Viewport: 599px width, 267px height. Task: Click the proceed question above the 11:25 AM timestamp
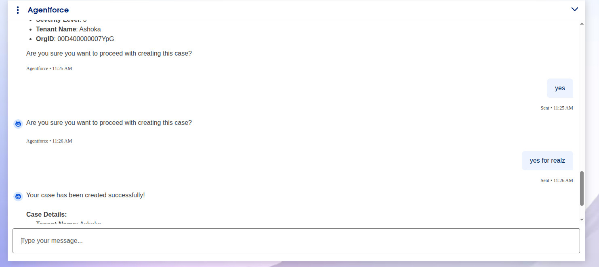point(109,54)
